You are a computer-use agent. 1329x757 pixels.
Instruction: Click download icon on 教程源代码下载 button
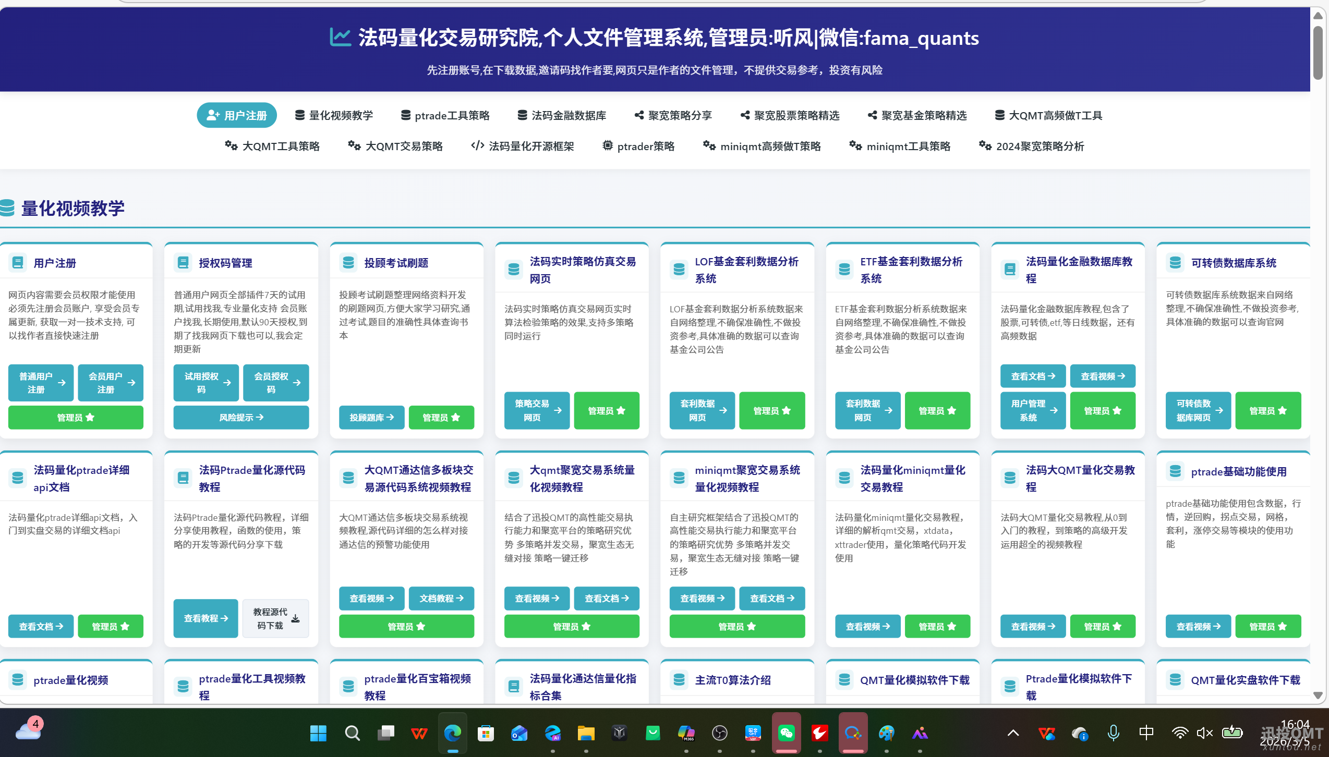click(x=295, y=618)
